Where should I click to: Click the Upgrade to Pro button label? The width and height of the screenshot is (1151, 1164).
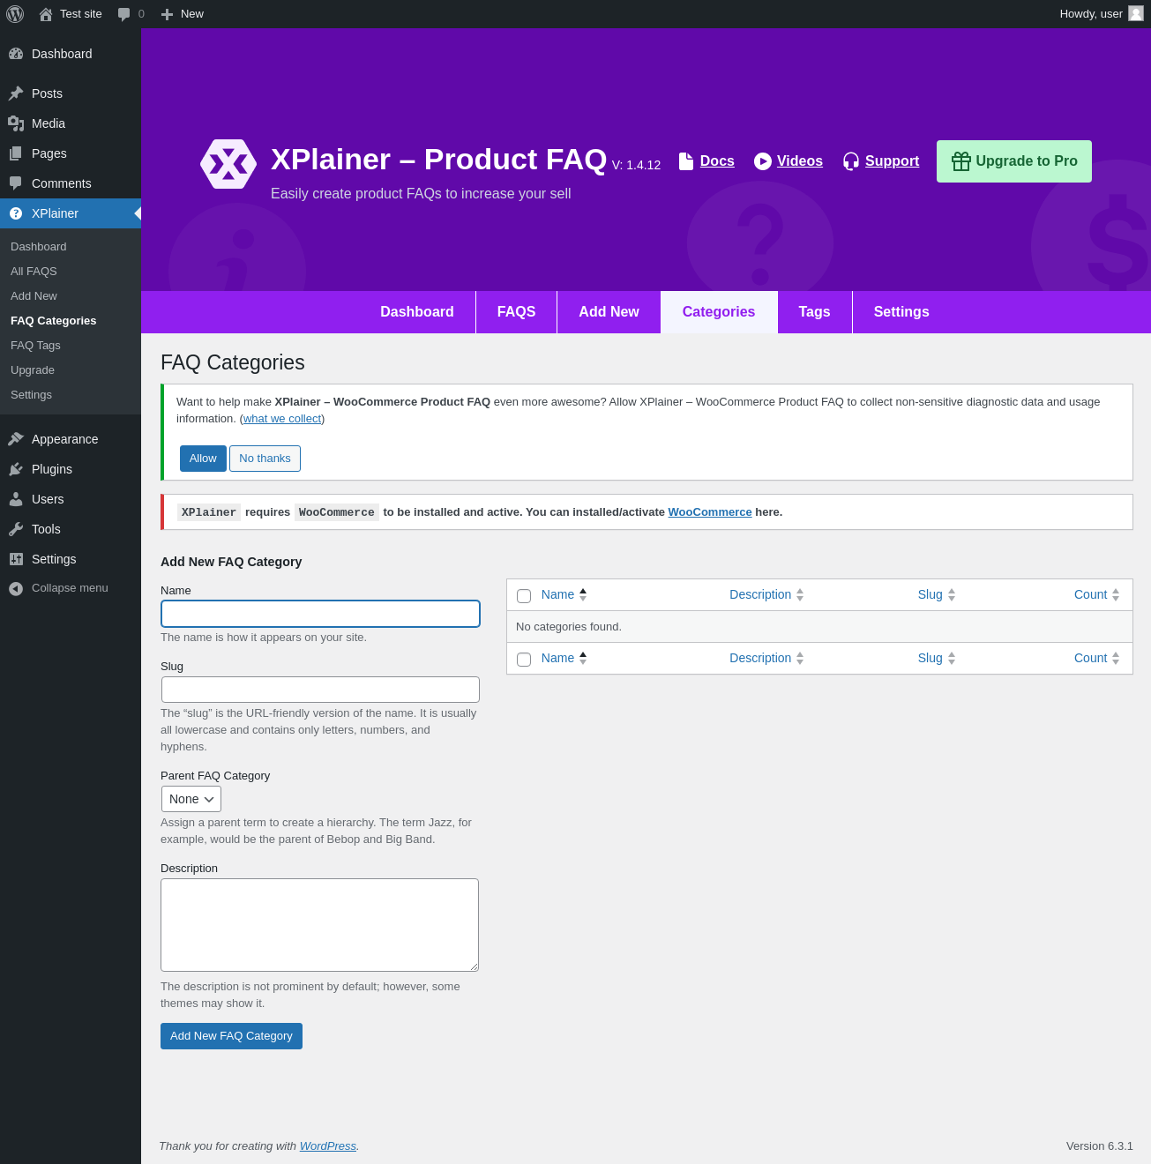(x=1027, y=161)
